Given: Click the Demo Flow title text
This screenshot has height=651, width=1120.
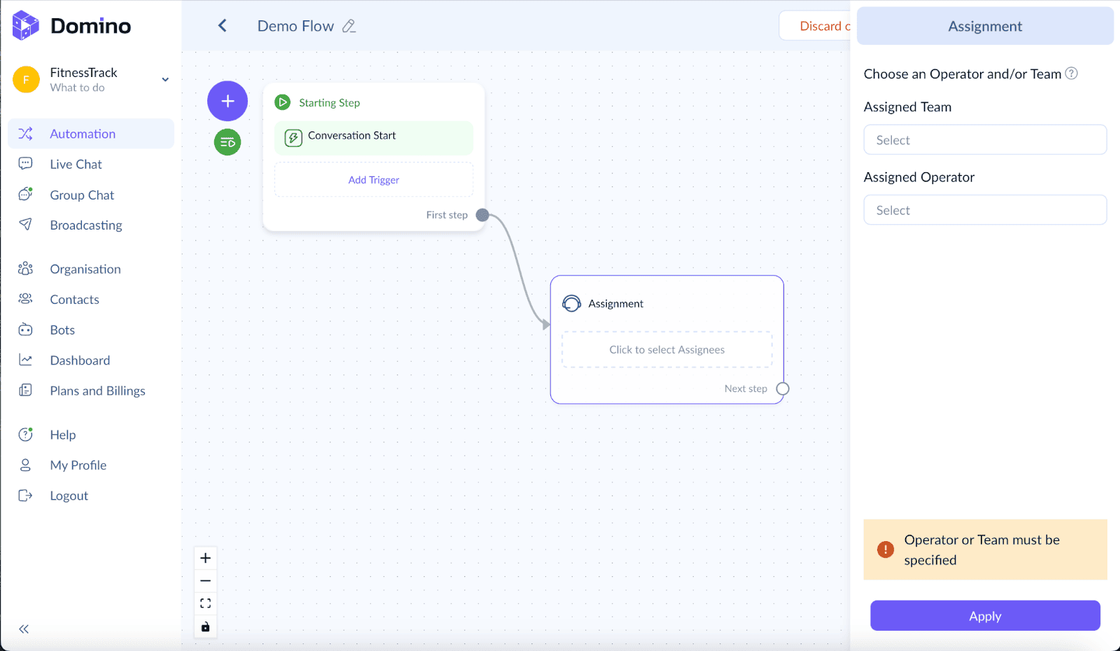Looking at the screenshot, I should pyautogui.click(x=295, y=26).
